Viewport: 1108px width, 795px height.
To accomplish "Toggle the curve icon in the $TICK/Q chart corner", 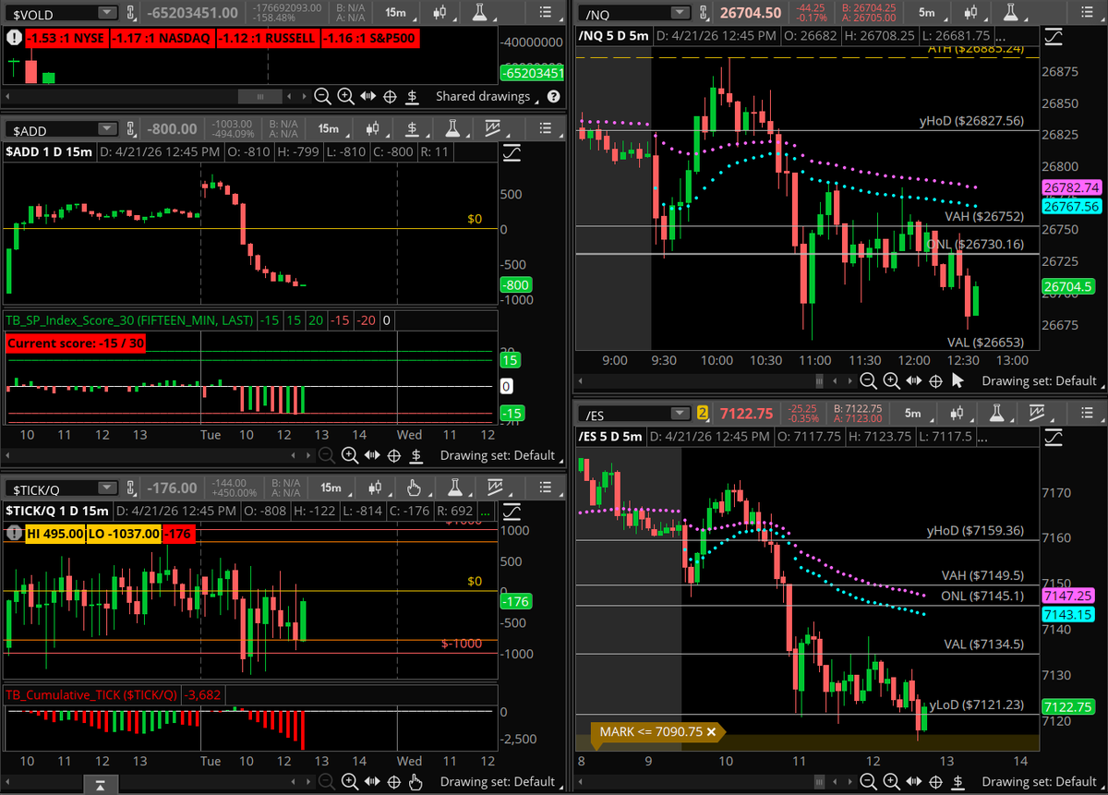I will pyautogui.click(x=511, y=512).
